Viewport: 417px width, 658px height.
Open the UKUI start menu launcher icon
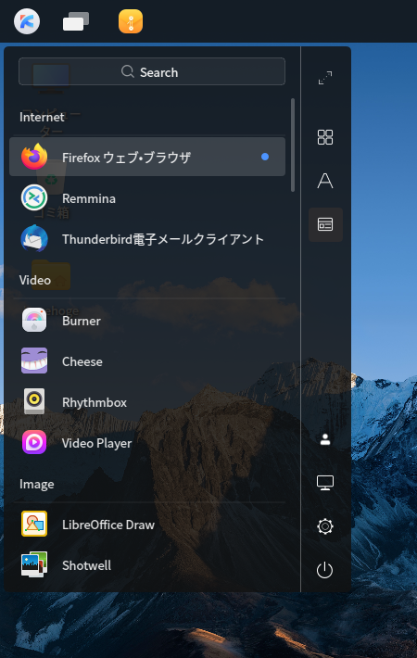point(27,21)
